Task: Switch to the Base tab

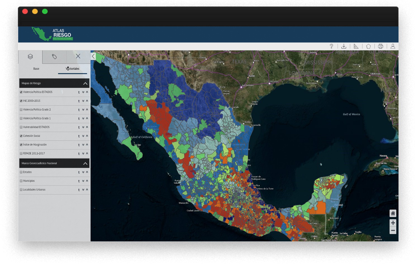Action: tap(36, 69)
